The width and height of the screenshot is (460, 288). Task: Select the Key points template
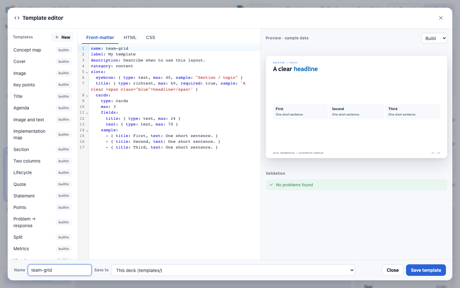tap(42, 85)
